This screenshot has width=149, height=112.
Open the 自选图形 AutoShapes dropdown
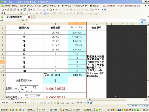20,102
